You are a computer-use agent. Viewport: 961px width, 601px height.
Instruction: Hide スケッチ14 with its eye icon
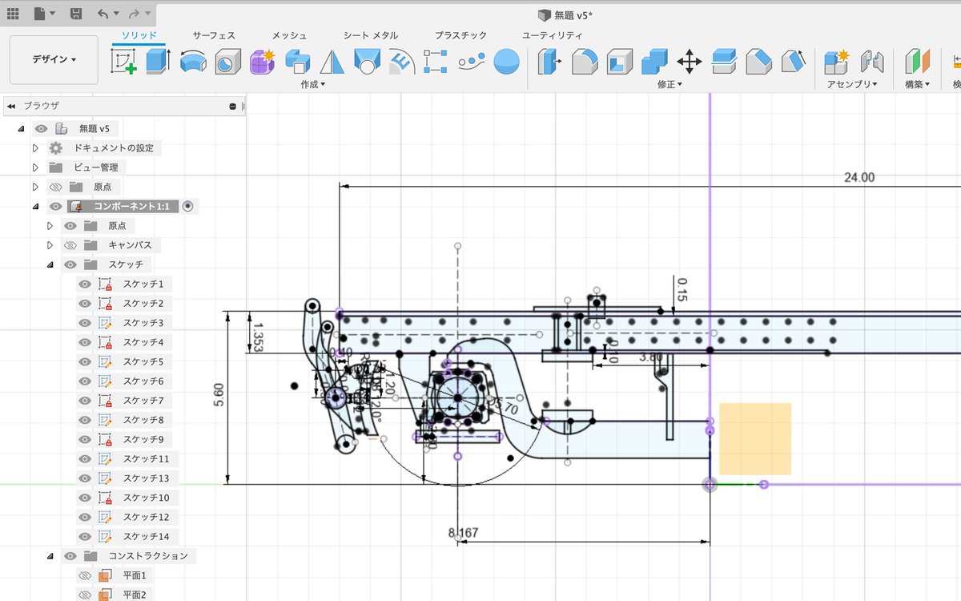coord(84,537)
